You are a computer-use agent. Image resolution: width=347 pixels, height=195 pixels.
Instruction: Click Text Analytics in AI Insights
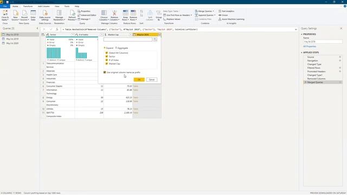point(226,11)
